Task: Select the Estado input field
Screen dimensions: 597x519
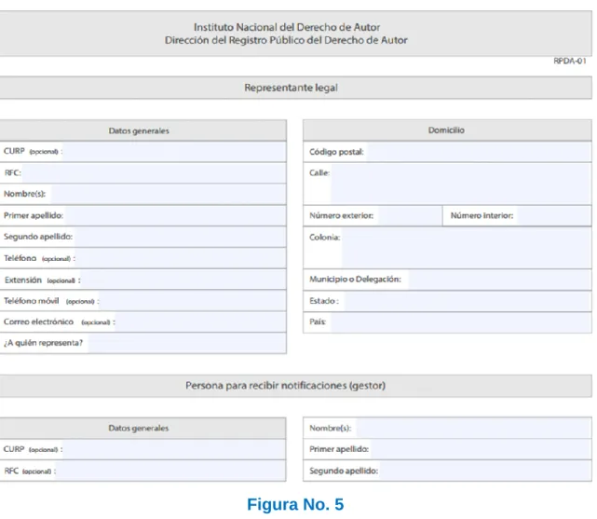Action: pos(468,301)
